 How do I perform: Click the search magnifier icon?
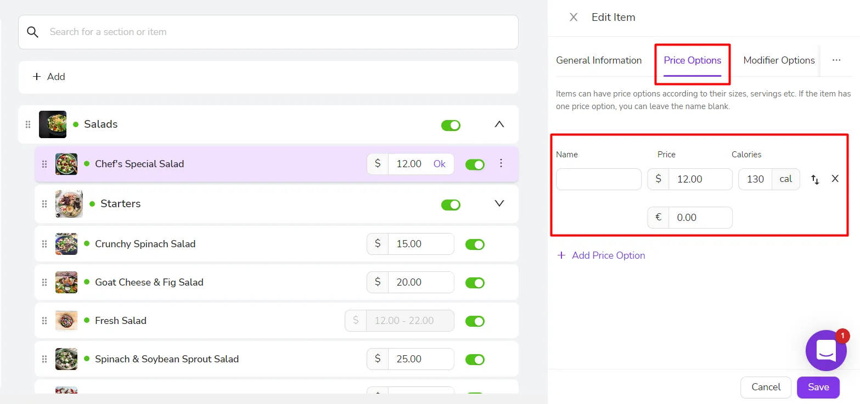coord(33,32)
